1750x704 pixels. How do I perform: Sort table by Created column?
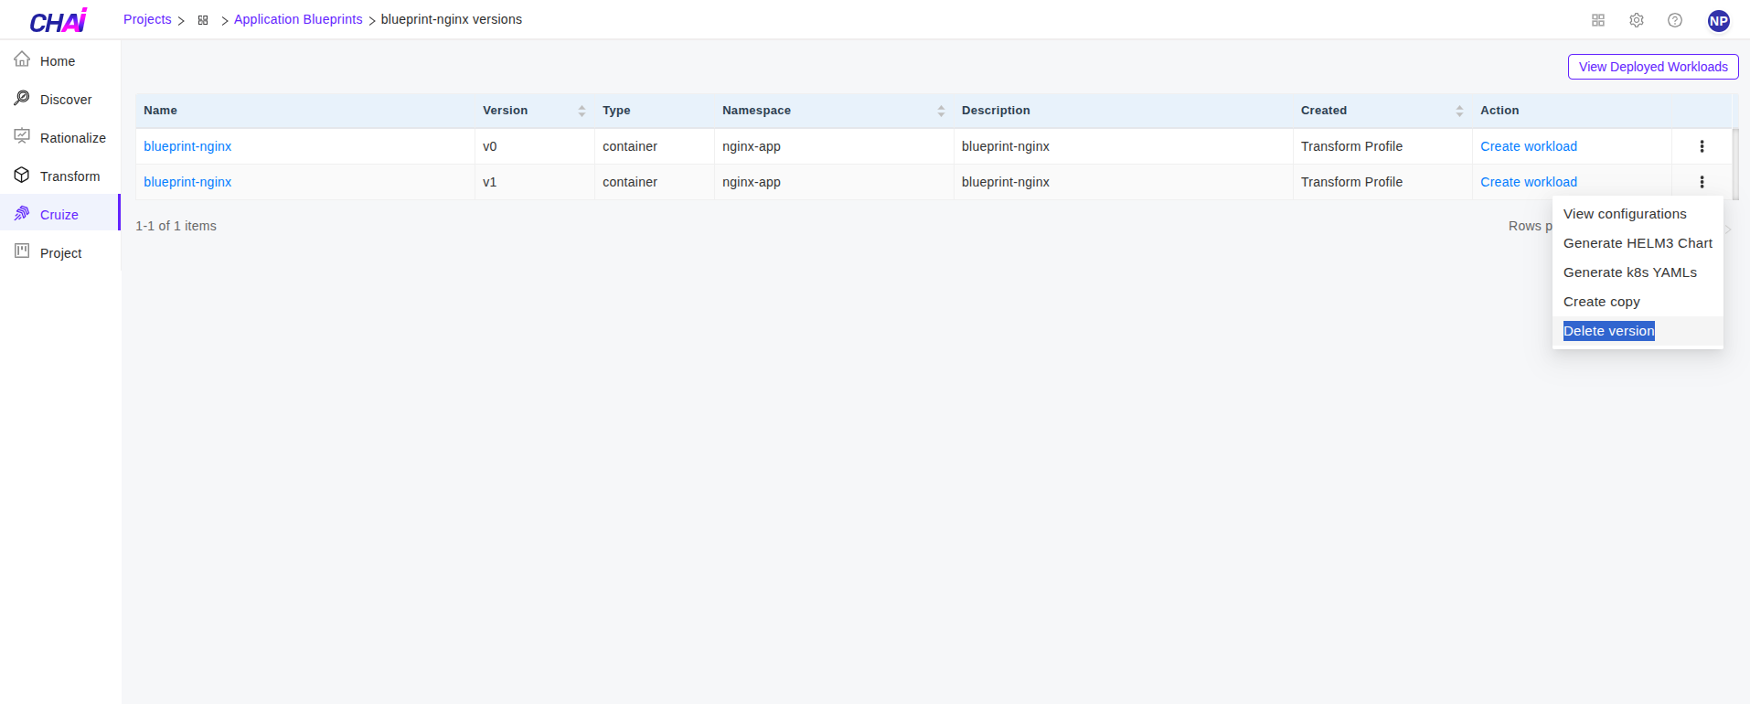click(1459, 111)
